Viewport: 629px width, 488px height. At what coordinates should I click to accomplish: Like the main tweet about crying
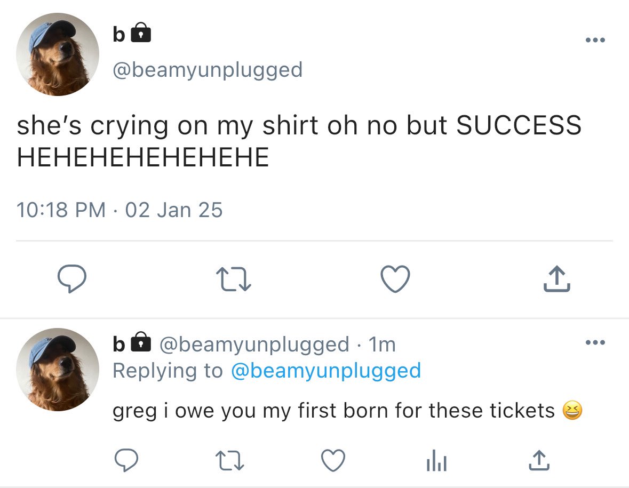pyautogui.click(x=395, y=279)
